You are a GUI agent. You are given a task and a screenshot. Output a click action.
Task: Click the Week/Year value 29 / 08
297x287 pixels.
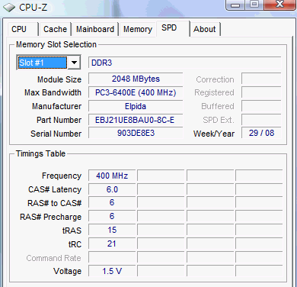pyautogui.click(x=261, y=133)
